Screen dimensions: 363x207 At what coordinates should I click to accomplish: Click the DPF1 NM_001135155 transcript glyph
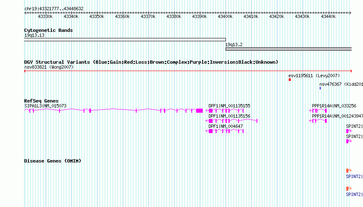click(225, 111)
